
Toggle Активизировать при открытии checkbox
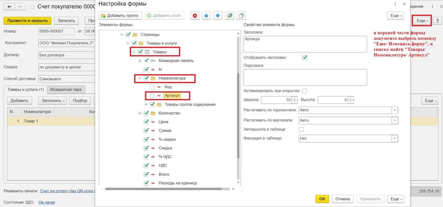coord(305,91)
